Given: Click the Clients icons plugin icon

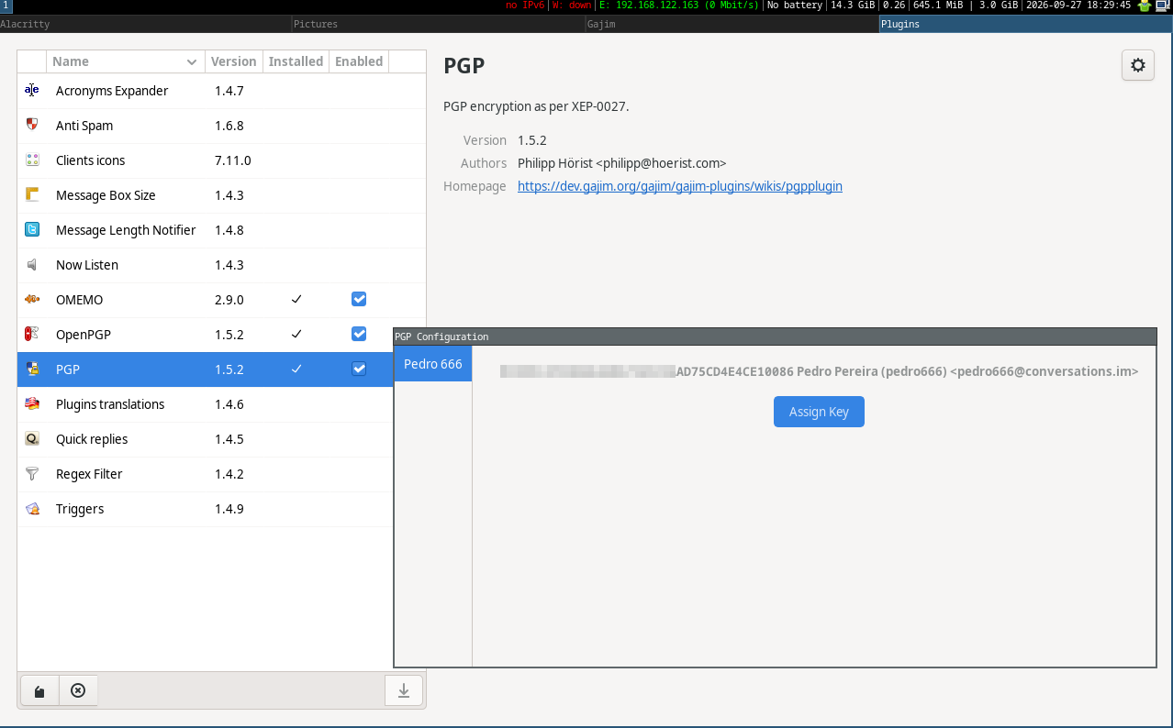Looking at the screenshot, I should tap(32, 160).
